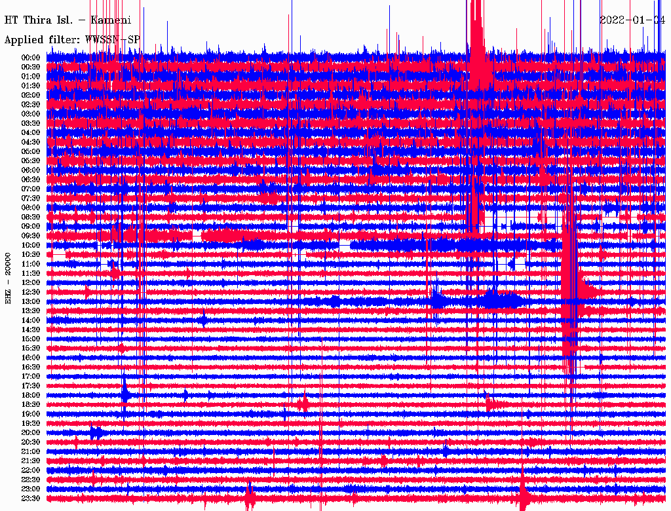
Task: Click the 23:30 time label
Action: (x=31, y=499)
